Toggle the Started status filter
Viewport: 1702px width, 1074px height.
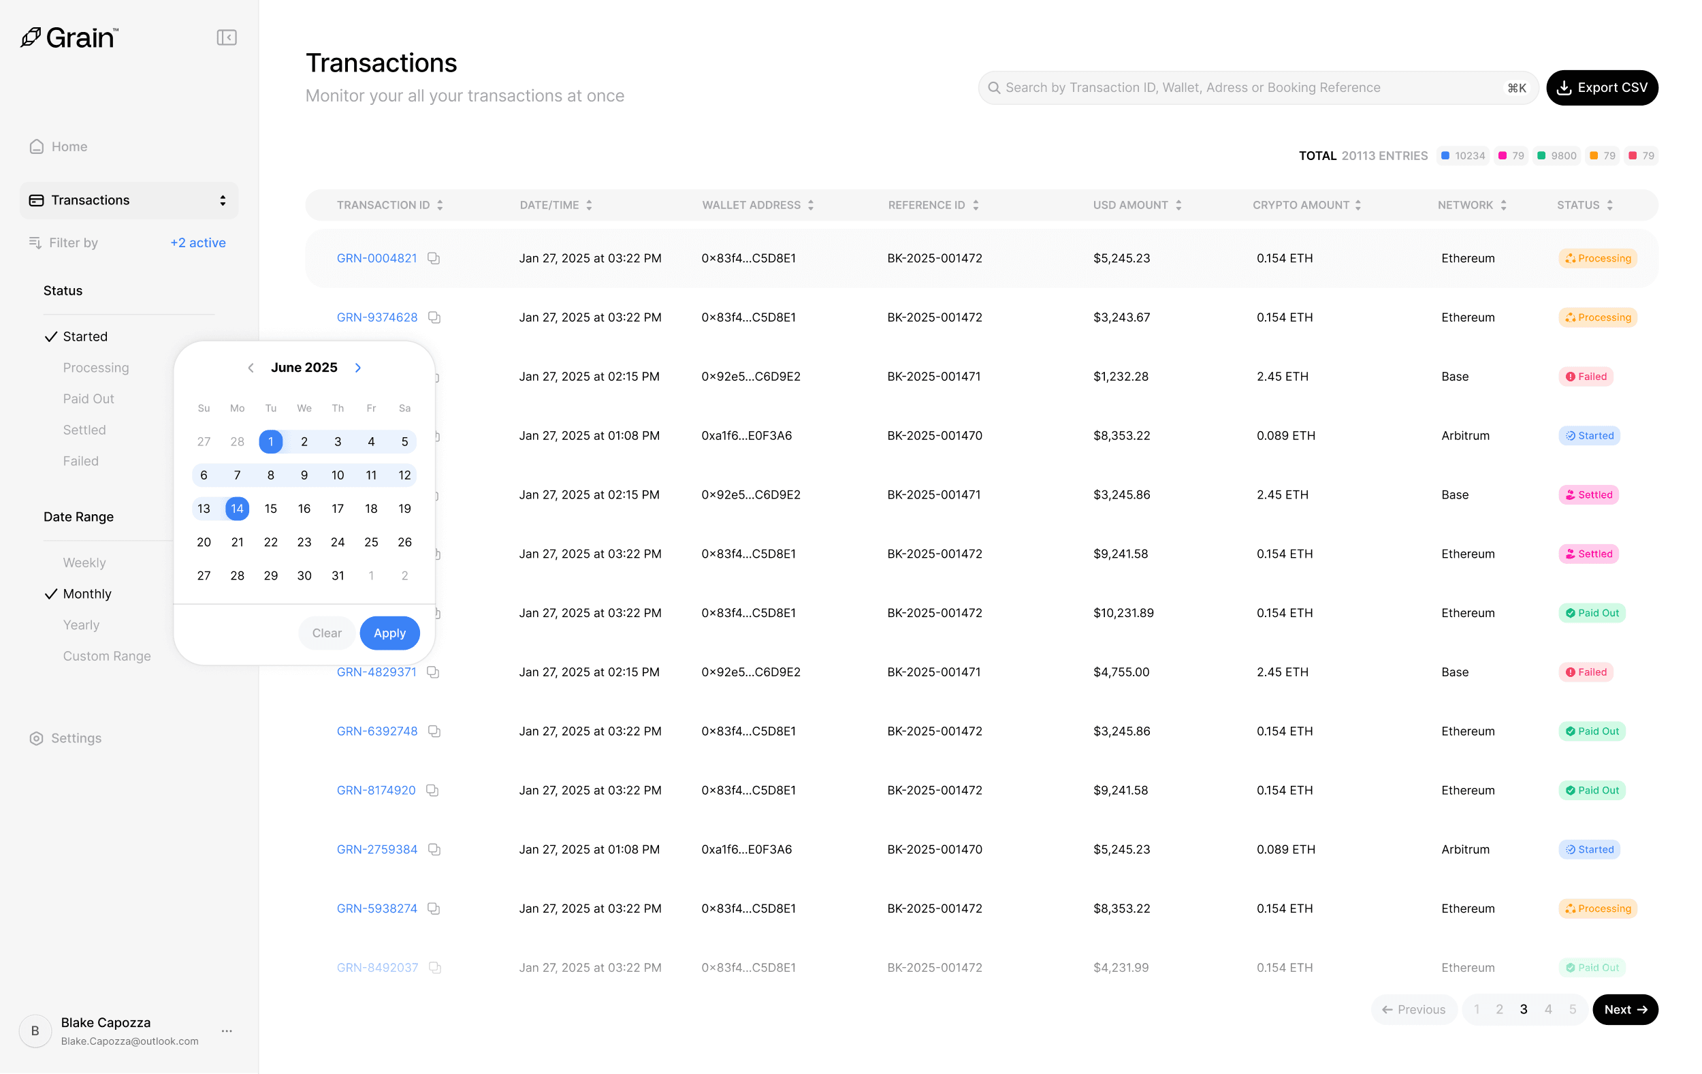click(x=85, y=336)
